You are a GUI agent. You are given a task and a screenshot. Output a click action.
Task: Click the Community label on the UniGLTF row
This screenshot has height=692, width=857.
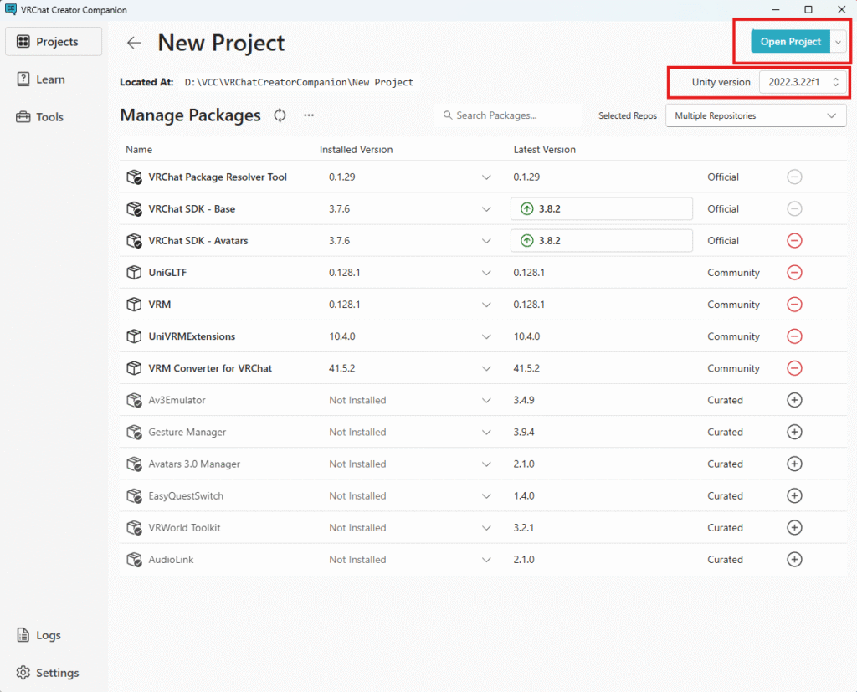click(733, 273)
